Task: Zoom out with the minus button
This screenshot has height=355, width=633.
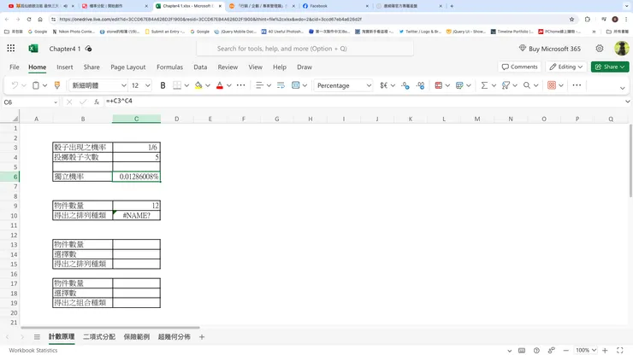Action: (566, 350)
